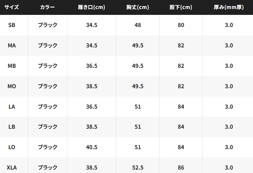Click the サイズ column header
Image resolution: width=253 pixels, height=173 pixels.
coord(12,7)
